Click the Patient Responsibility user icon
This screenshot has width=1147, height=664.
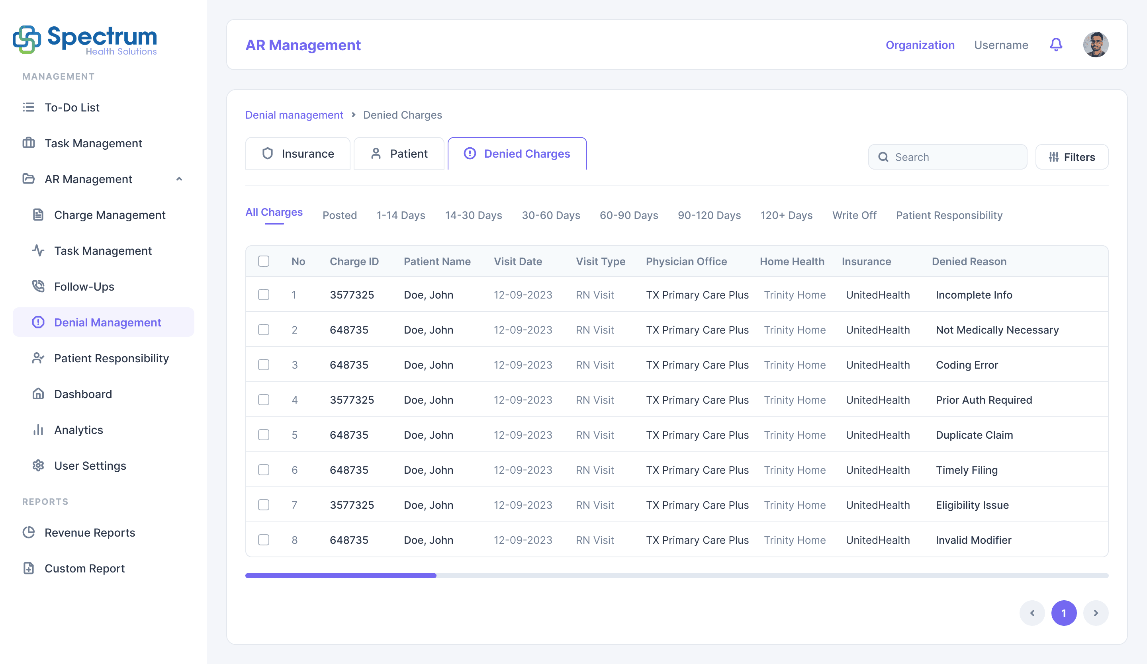(x=38, y=358)
